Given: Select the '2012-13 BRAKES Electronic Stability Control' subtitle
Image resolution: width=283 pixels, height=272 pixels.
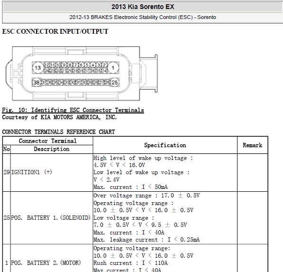Looking at the screenshot, I should coord(143,18).
